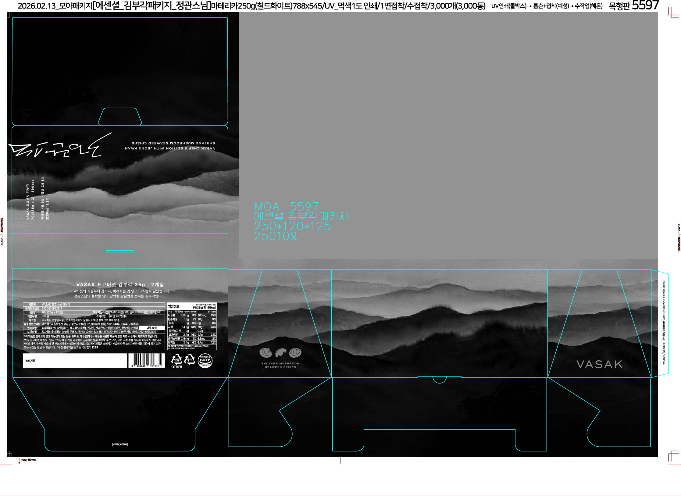681x496 pixels.
Task: Click the third mushroom cap illustration
Action: click(295, 353)
